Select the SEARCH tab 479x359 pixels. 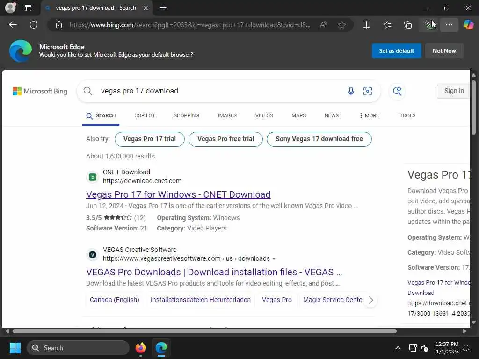101,116
